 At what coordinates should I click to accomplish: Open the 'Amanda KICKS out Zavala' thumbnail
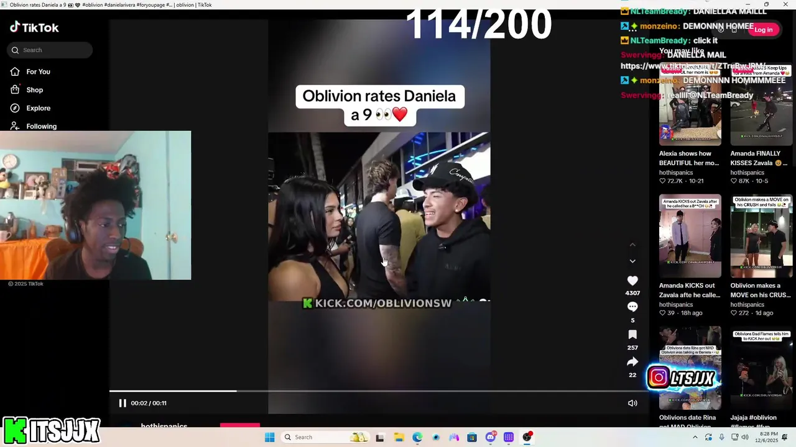(690, 236)
